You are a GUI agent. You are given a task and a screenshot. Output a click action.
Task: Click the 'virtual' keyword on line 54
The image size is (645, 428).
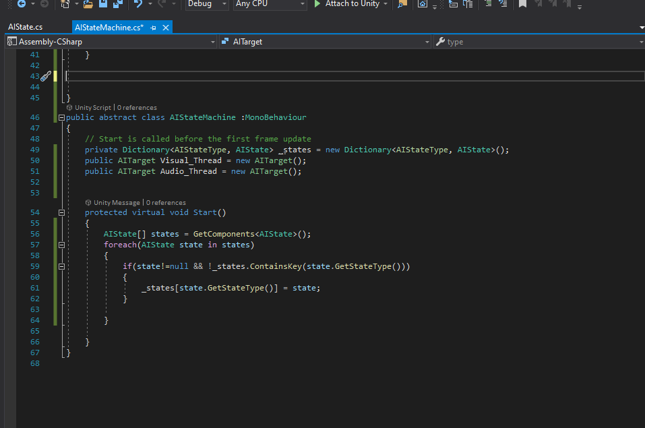tap(148, 212)
